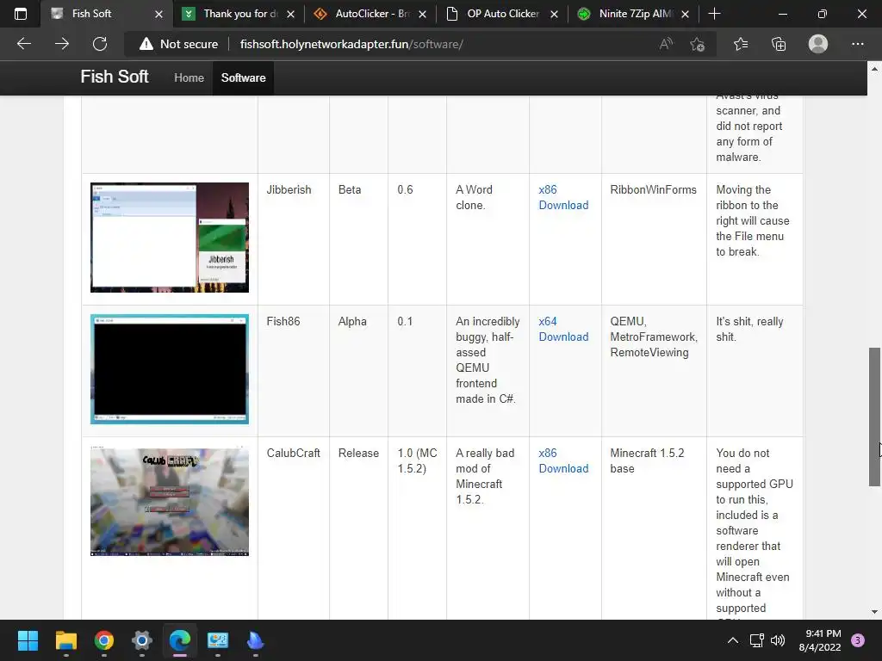The height and width of the screenshot is (661, 882).
Task: Open the Software navigation item
Action: [243, 77]
